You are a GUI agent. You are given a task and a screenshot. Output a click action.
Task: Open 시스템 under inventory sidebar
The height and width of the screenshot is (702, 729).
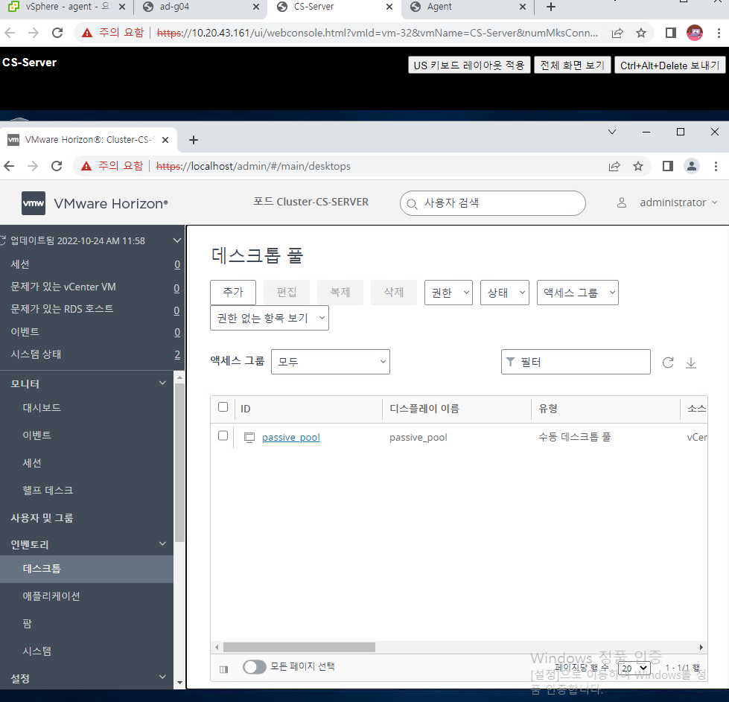click(37, 651)
